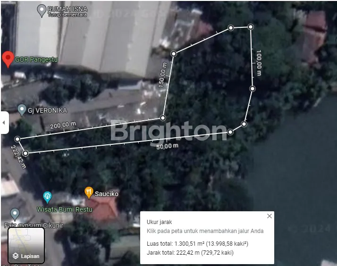Click the RUMAH ISNA map pin
337x266 pixels.
[42, 11]
